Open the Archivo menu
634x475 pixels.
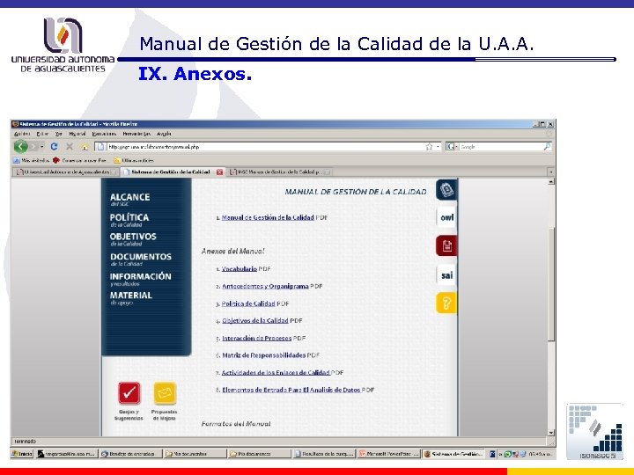[22, 134]
